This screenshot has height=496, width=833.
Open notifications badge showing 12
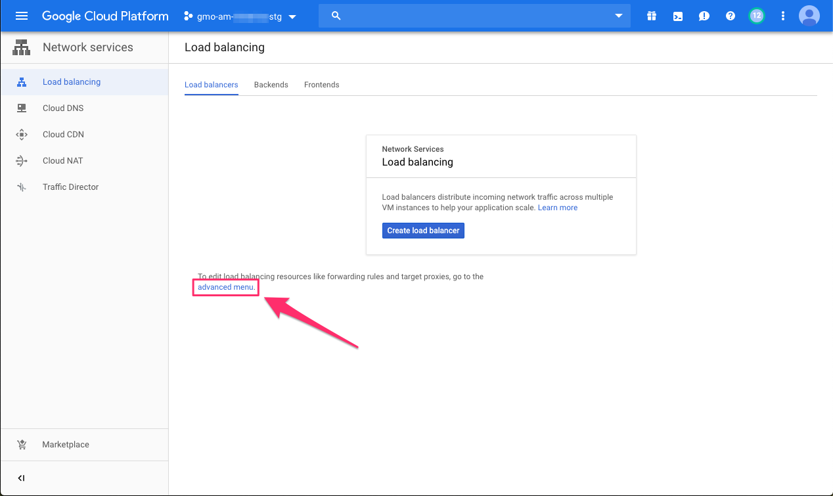756,16
